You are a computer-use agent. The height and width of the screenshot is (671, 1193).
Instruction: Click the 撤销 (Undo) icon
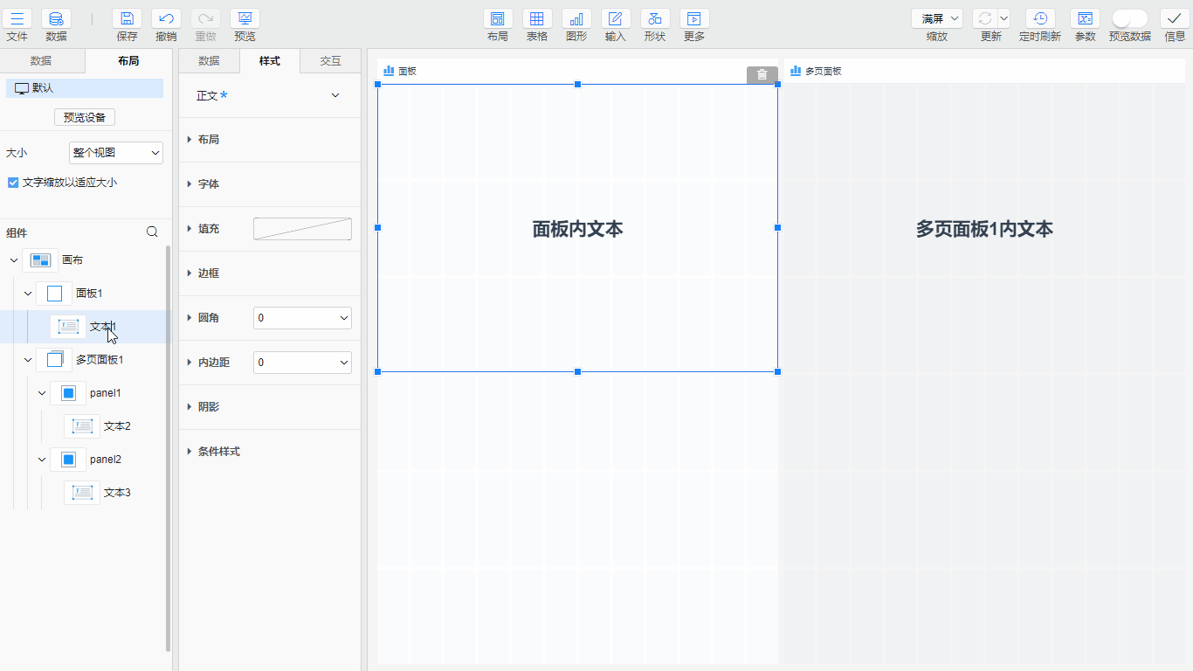tap(166, 19)
